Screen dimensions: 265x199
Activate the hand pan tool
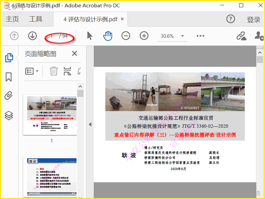(108, 36)
